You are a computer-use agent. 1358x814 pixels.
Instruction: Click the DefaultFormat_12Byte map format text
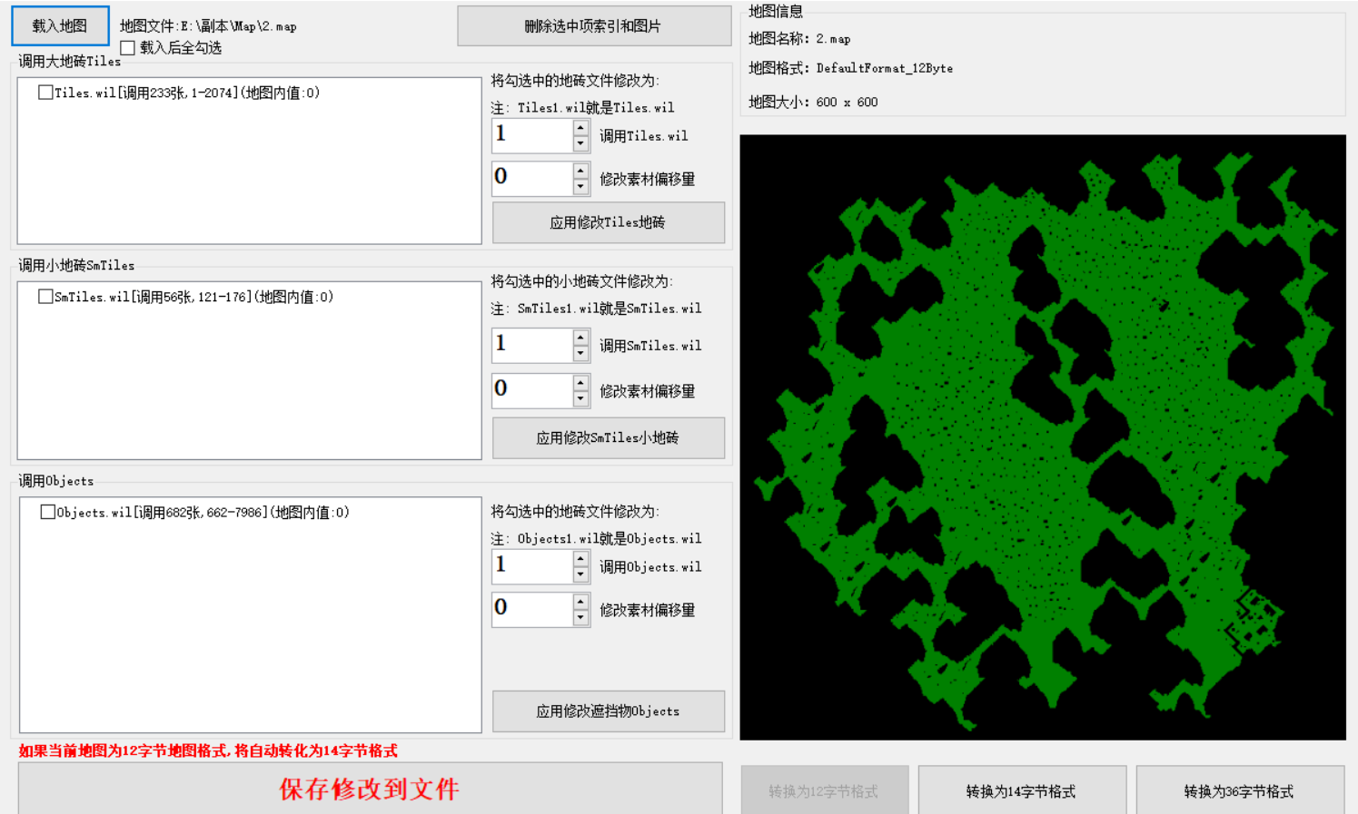(884, 68)
